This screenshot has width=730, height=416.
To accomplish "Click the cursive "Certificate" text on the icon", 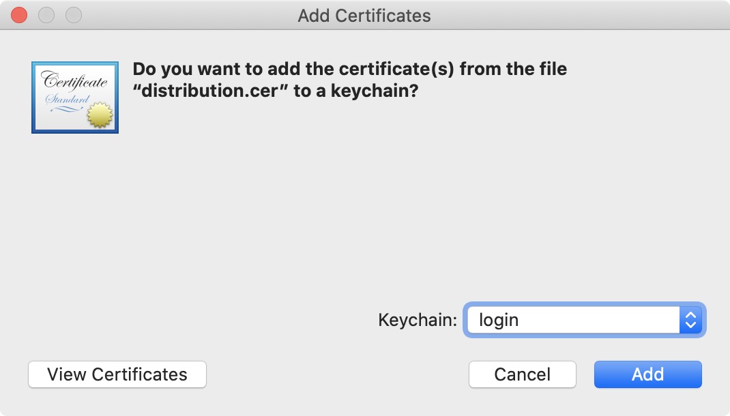I will pyautogui.click(x=74, y=80).
